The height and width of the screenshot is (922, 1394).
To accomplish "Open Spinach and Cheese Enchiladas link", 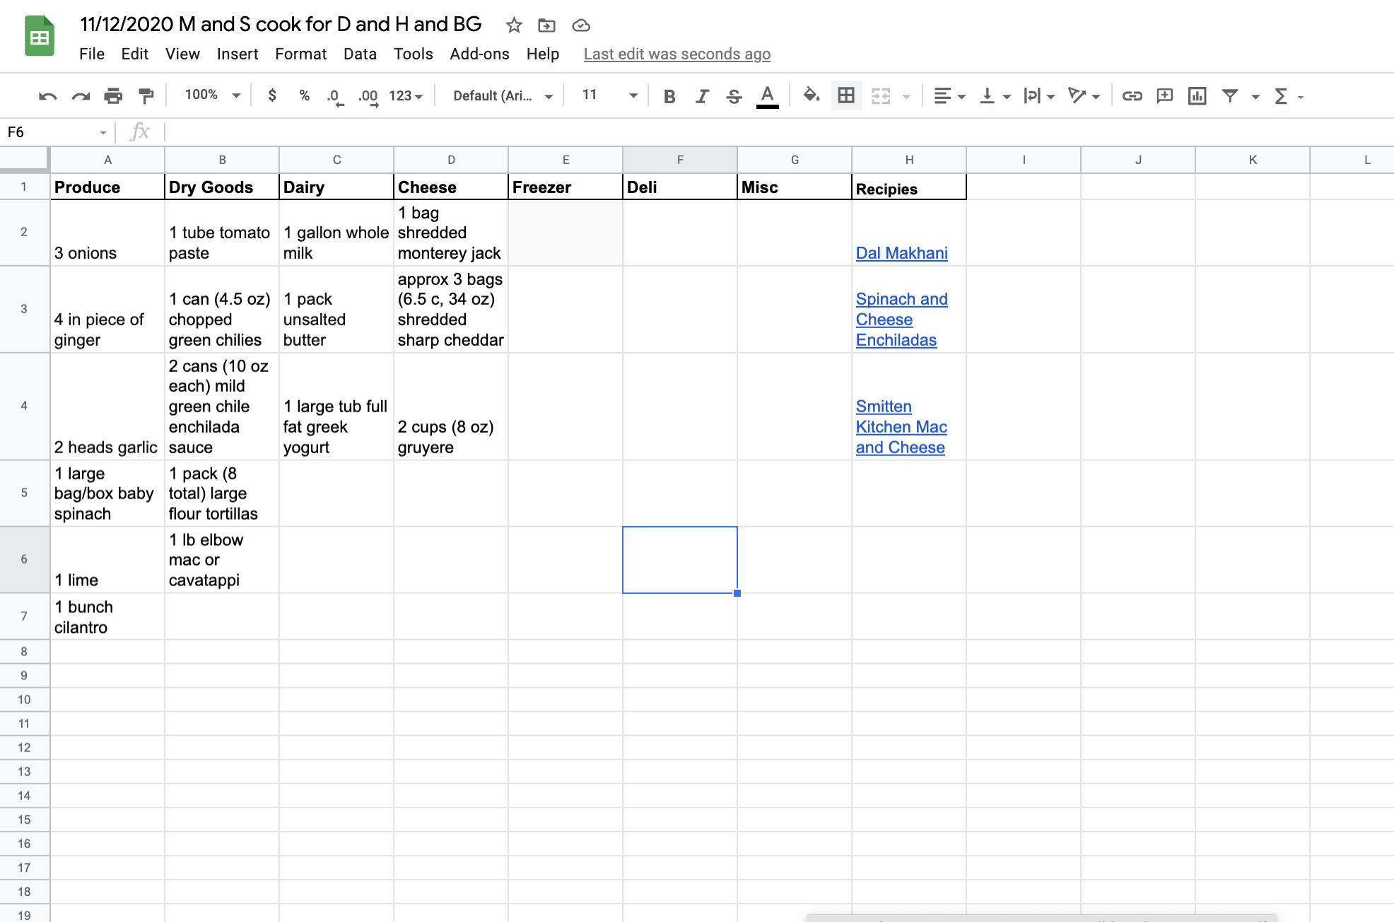I will point(901,320).
